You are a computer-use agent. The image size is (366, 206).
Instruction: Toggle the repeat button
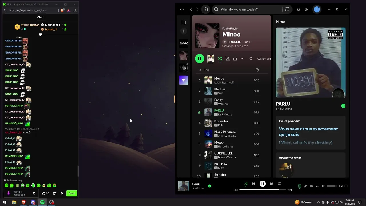tap(279, 184)
